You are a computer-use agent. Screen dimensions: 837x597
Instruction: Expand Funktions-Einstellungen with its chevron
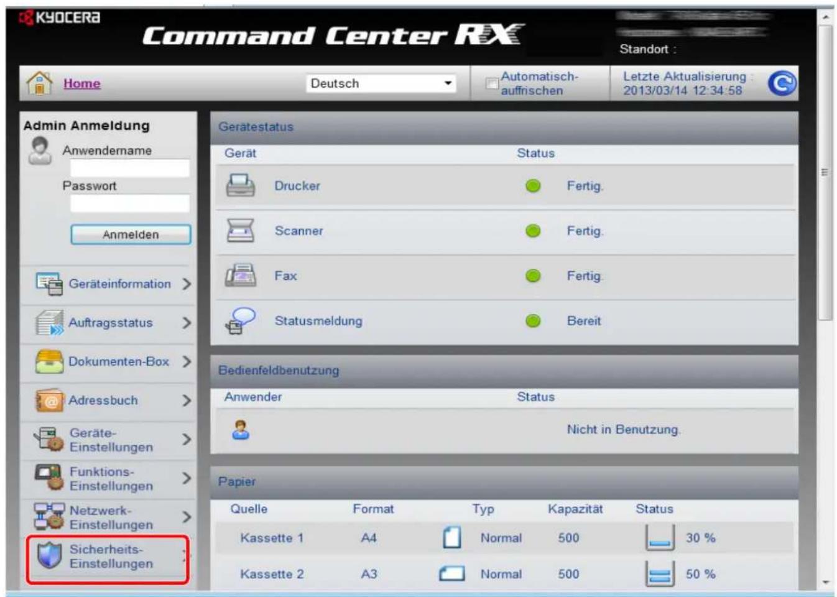(187, 478)
